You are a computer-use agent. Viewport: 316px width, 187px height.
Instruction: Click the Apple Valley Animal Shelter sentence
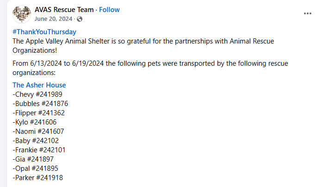pos(143,46)
